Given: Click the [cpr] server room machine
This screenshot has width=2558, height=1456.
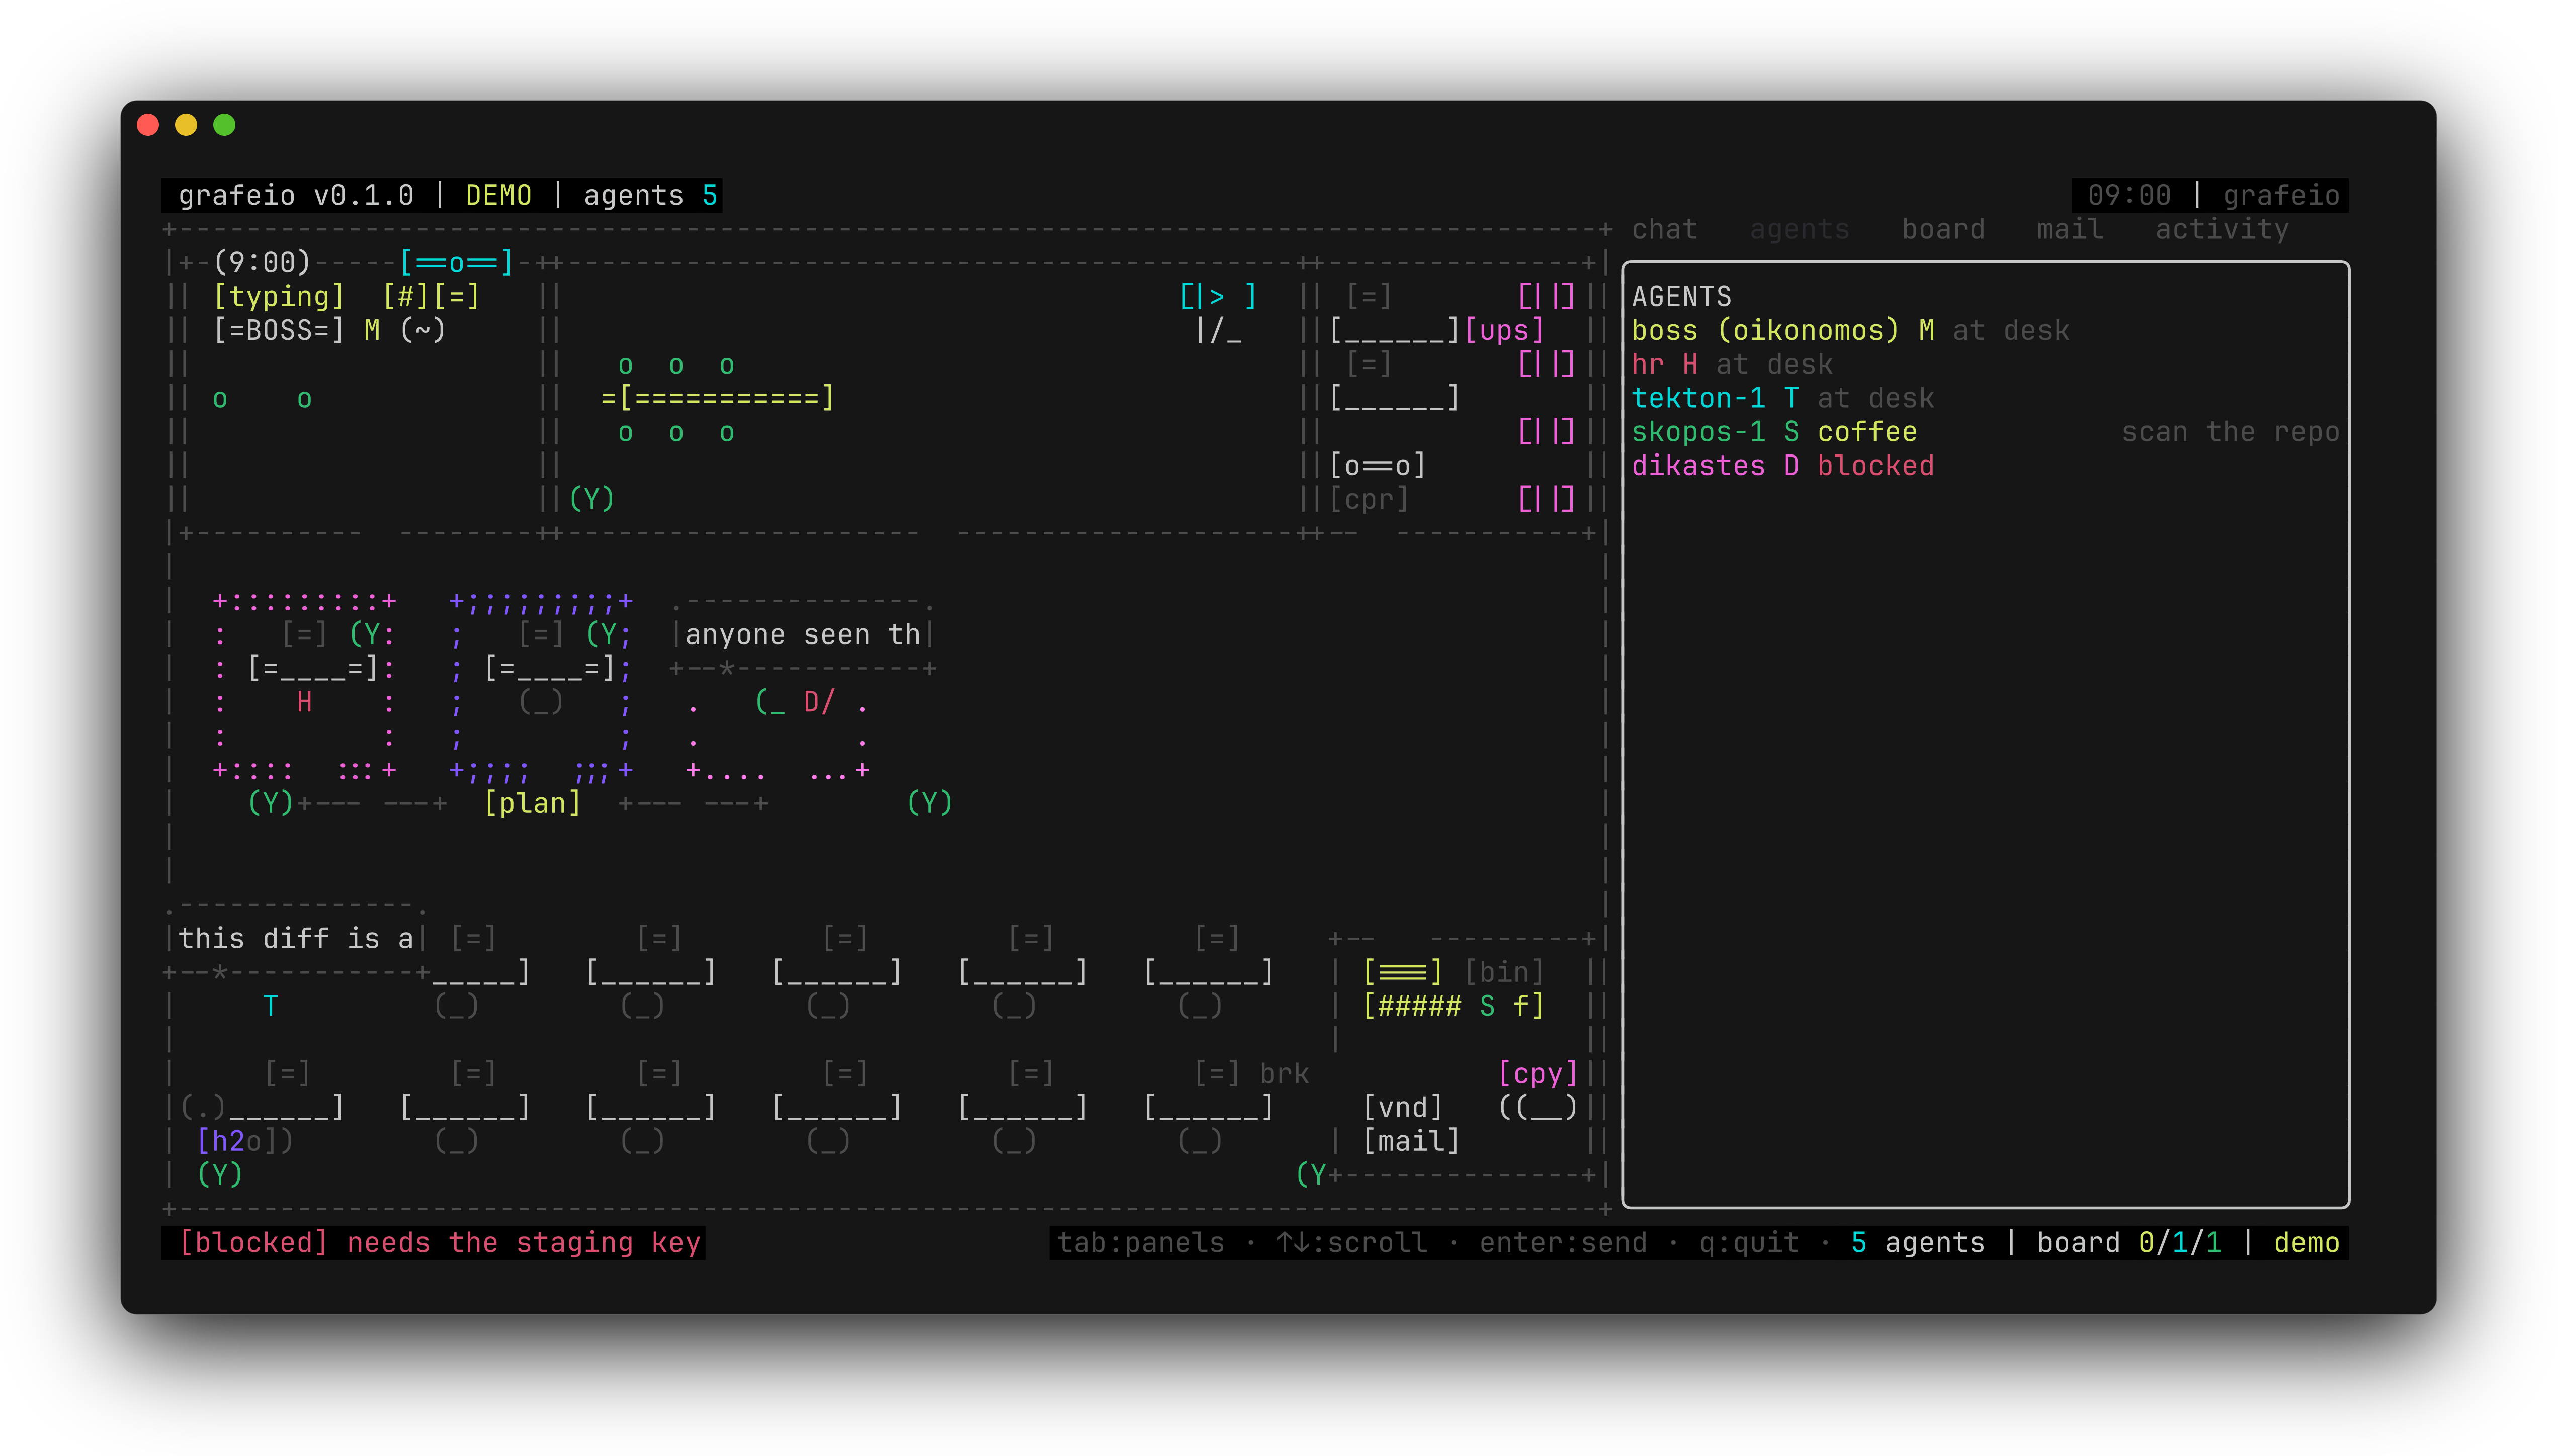Looking at the screenshot, I should 1369,499.
